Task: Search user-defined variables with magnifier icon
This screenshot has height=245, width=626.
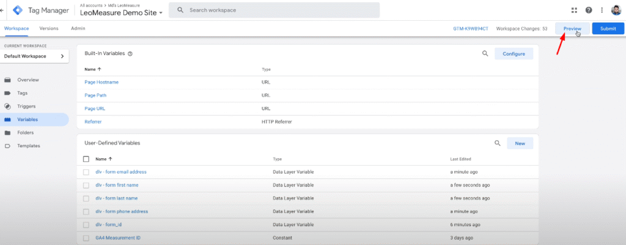Action: (498, 143)
